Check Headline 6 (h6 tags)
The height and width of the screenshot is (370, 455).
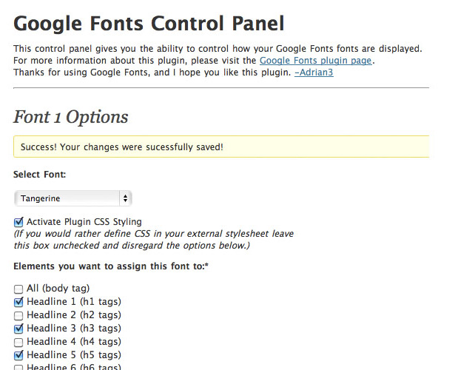pyautogui.click(x=18, y=368)
